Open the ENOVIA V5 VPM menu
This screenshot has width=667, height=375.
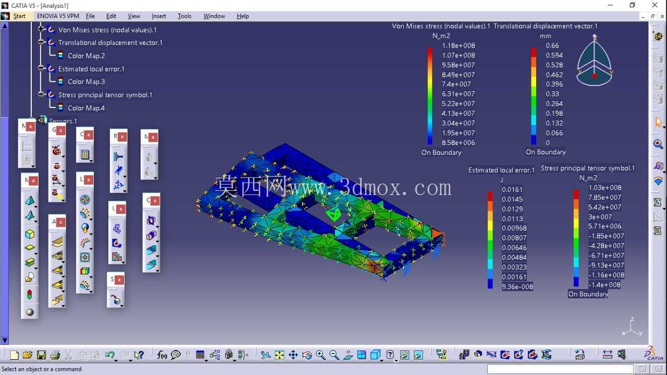(x=58, y=16)
